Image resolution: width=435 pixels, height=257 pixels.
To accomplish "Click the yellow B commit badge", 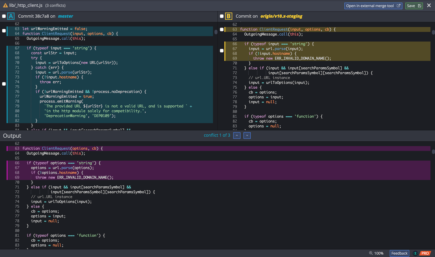I will [x=228, y=16].
